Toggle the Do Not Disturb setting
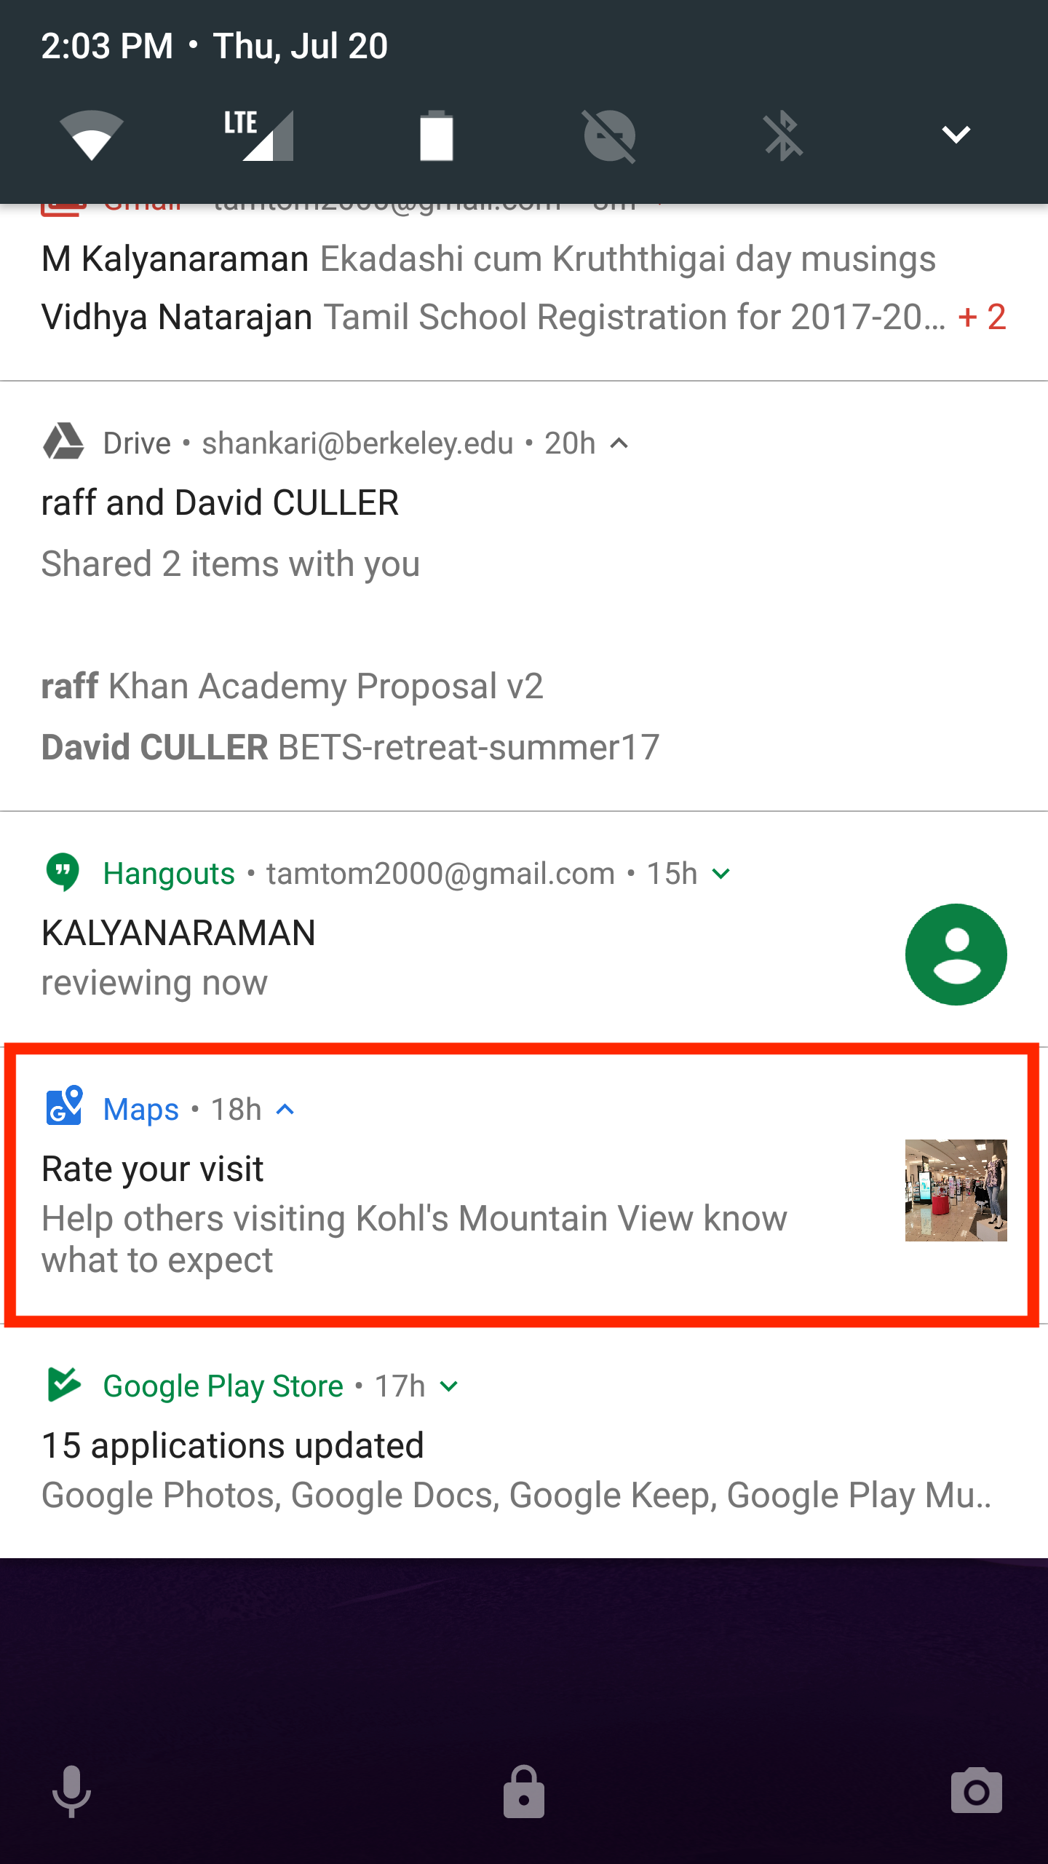 pos(610,135)
